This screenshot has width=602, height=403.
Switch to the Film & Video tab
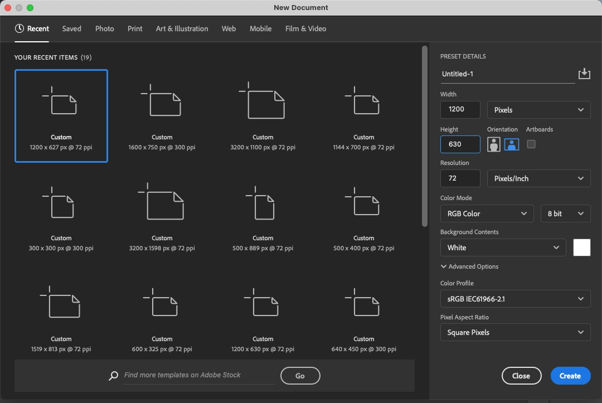[x=305, y=28]
